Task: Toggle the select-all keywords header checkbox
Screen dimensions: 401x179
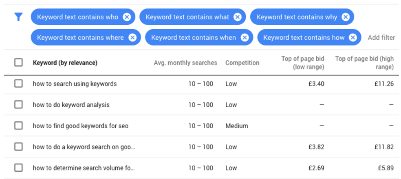Action: coord(18,63)
